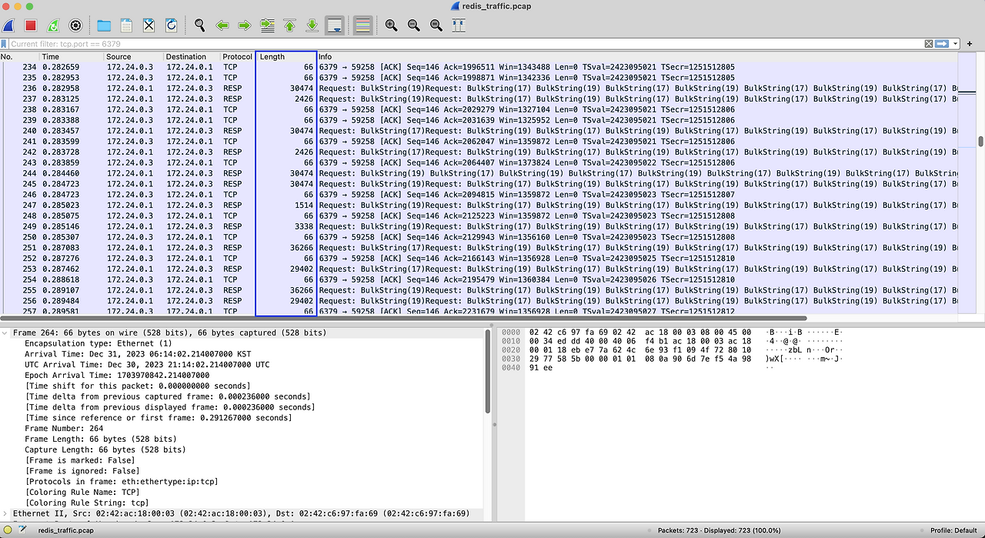Select packet 255 RESP row
This screenshot has height=538, width=985.
pyautogui.click(x=479, y=290)
